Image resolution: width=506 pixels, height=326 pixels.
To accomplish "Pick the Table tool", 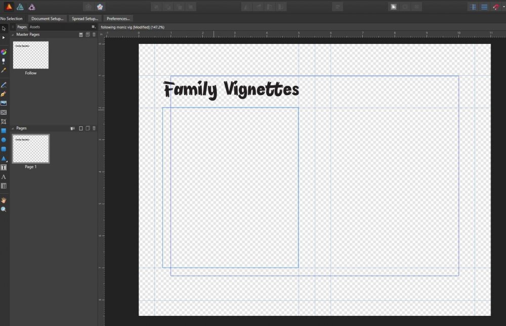I will click(4, 186).
